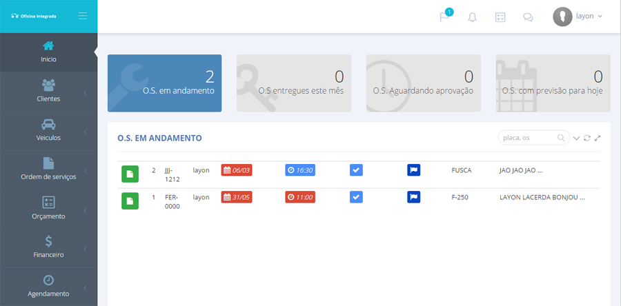Click the blue flag on FUSCA row
This screenshot has height=306, width=621.
point(413,170)
